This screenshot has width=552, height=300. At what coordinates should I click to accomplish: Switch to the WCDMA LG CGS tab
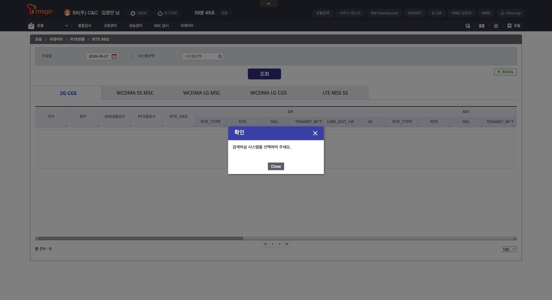click(268, 93)
